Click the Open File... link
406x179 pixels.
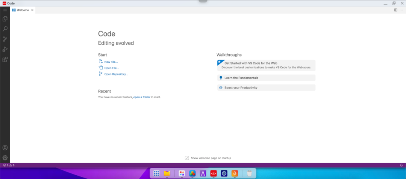point(112,68)
